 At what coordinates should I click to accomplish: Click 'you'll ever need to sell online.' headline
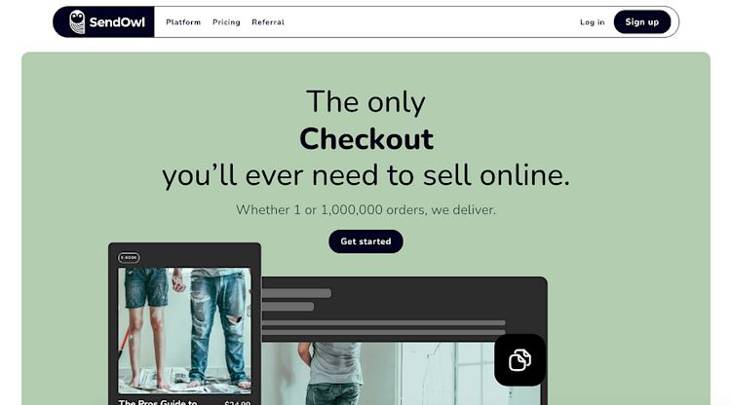point(365,176)
